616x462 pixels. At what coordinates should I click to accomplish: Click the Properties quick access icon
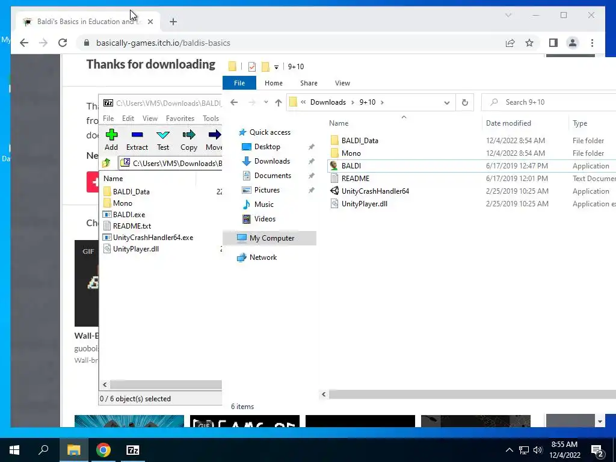pyautogui.click(x=252, y=66)
